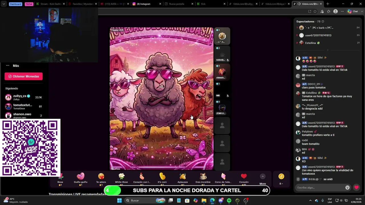Open tomatoxtut... followed account
The image size is (365, 205).
coord(24,106)
